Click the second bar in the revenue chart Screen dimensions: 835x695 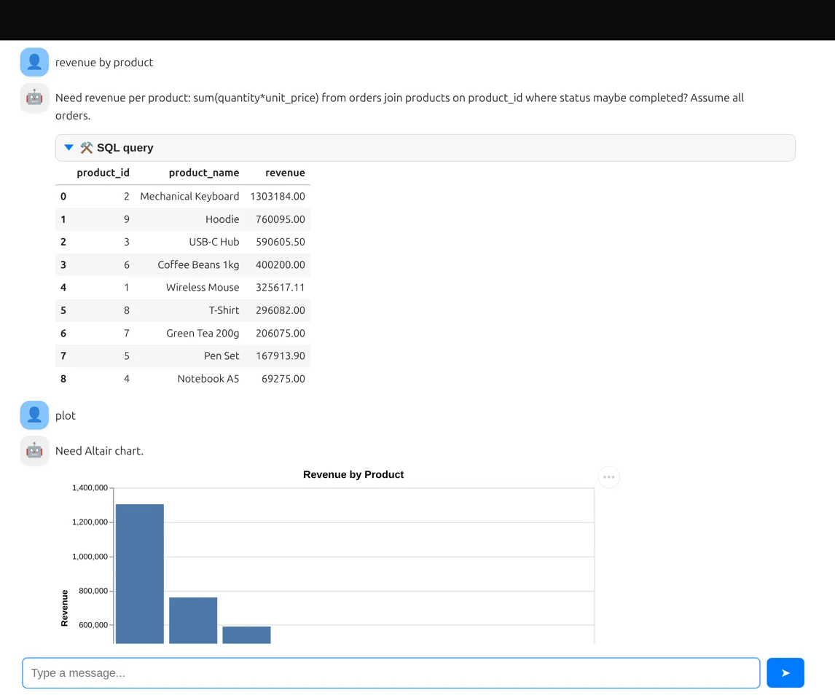click(x=193, y=620)
